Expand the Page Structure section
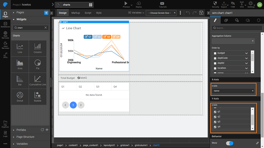The width and height of the screenshot is (264, 148). click(25, 137)
